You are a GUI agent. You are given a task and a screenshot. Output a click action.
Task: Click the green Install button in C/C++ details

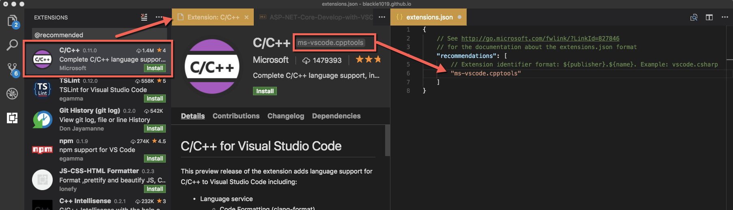click(x=265, y=91)
